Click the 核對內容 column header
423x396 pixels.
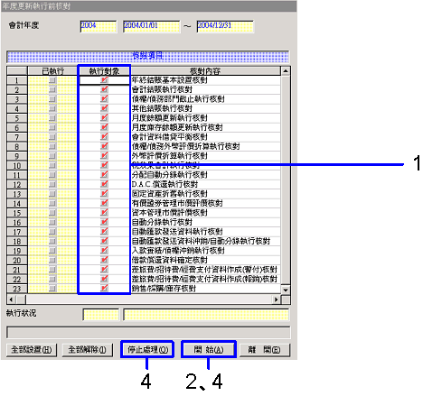coord(205,71)
